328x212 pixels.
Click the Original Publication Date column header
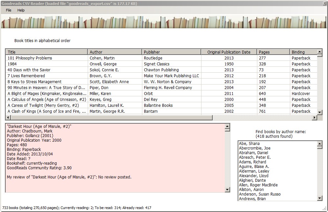[229, 52]
